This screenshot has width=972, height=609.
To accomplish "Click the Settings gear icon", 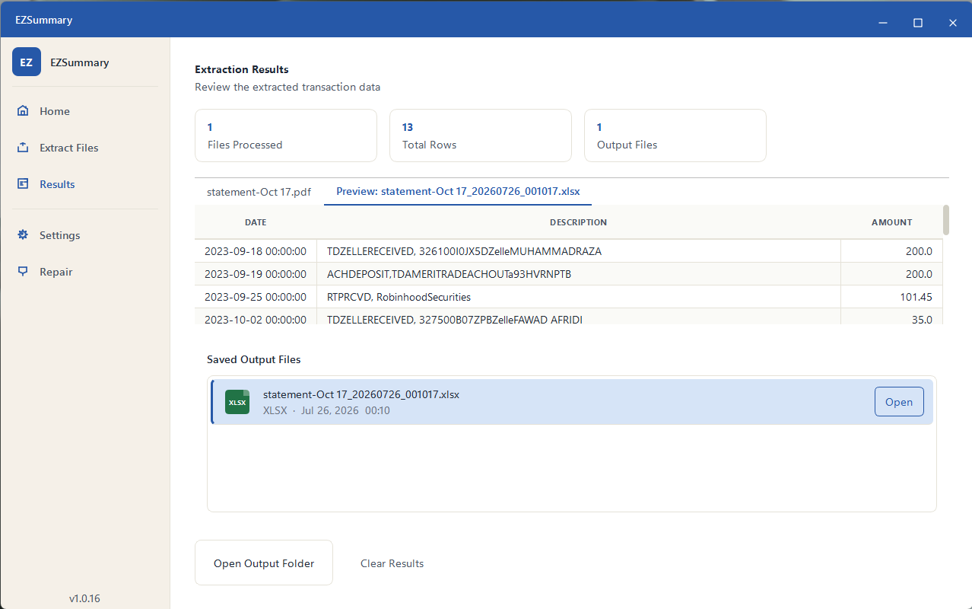I will [x=23, y=235].
